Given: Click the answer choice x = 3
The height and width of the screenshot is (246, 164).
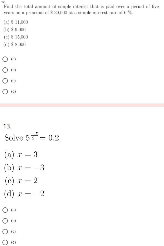Looking at the screenshot, I should pyautogui.click(x=21, y=154).
